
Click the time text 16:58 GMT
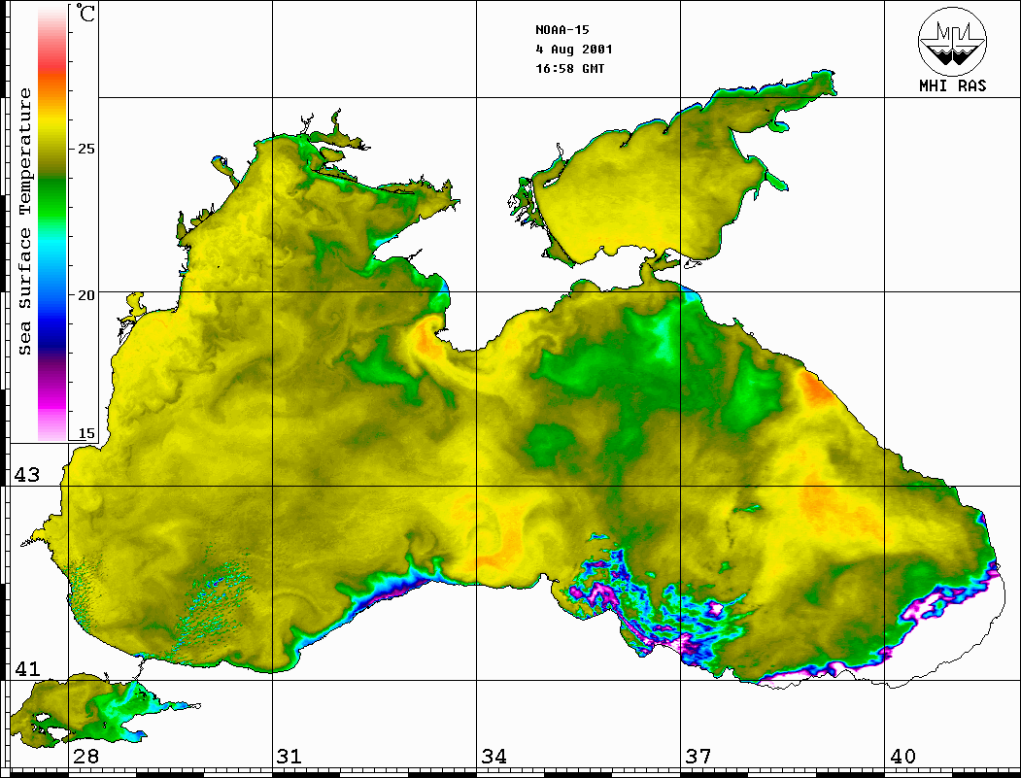point(570,68)
